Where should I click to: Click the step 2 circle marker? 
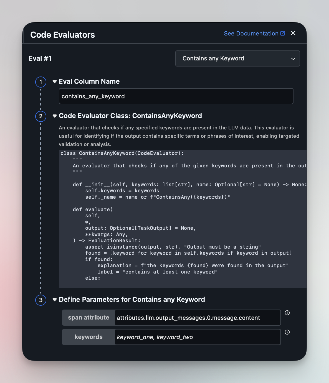pyautogui.click(x=41, y=116)
